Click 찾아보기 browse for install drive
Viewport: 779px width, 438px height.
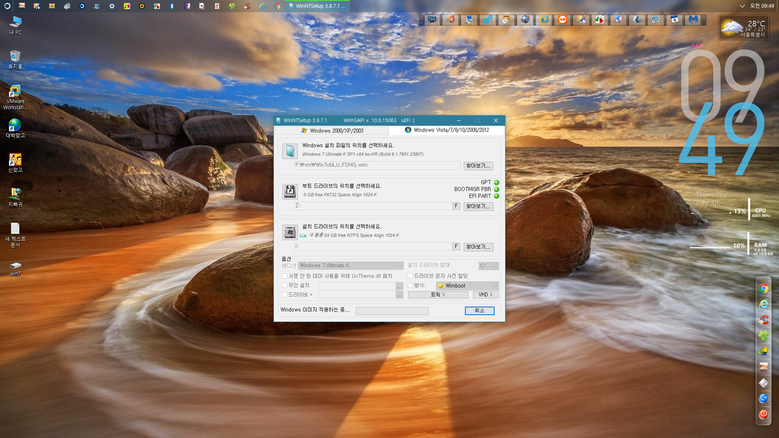(x=478, y=247)
